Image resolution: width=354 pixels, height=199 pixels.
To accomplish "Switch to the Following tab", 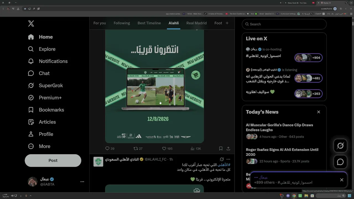I will pos(122,23).
